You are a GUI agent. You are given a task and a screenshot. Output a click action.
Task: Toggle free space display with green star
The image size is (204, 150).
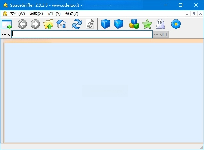coord(147,24)
